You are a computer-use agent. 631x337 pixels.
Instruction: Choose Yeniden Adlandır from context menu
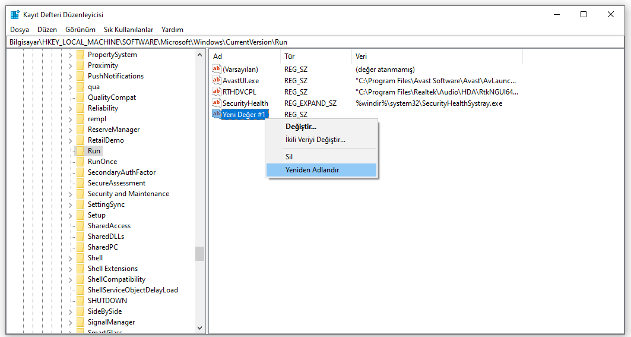tap(312, 170)
